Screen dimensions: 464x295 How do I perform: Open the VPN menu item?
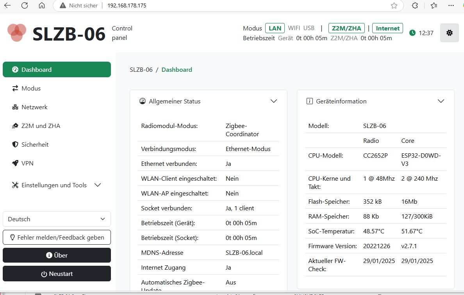point(57,163)
